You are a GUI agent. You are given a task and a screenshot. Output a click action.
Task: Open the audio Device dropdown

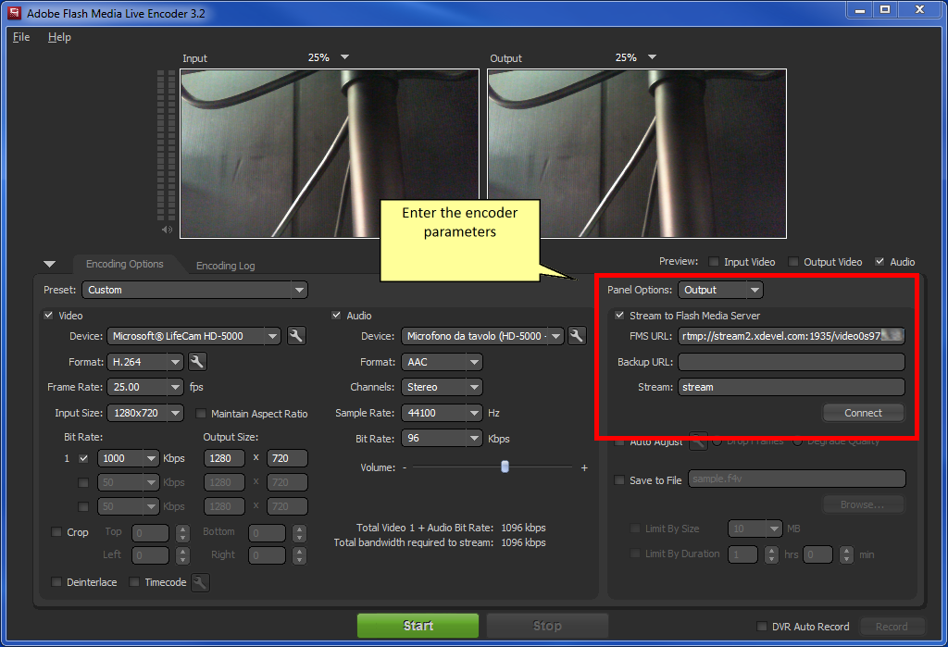(x=482, y=336)
